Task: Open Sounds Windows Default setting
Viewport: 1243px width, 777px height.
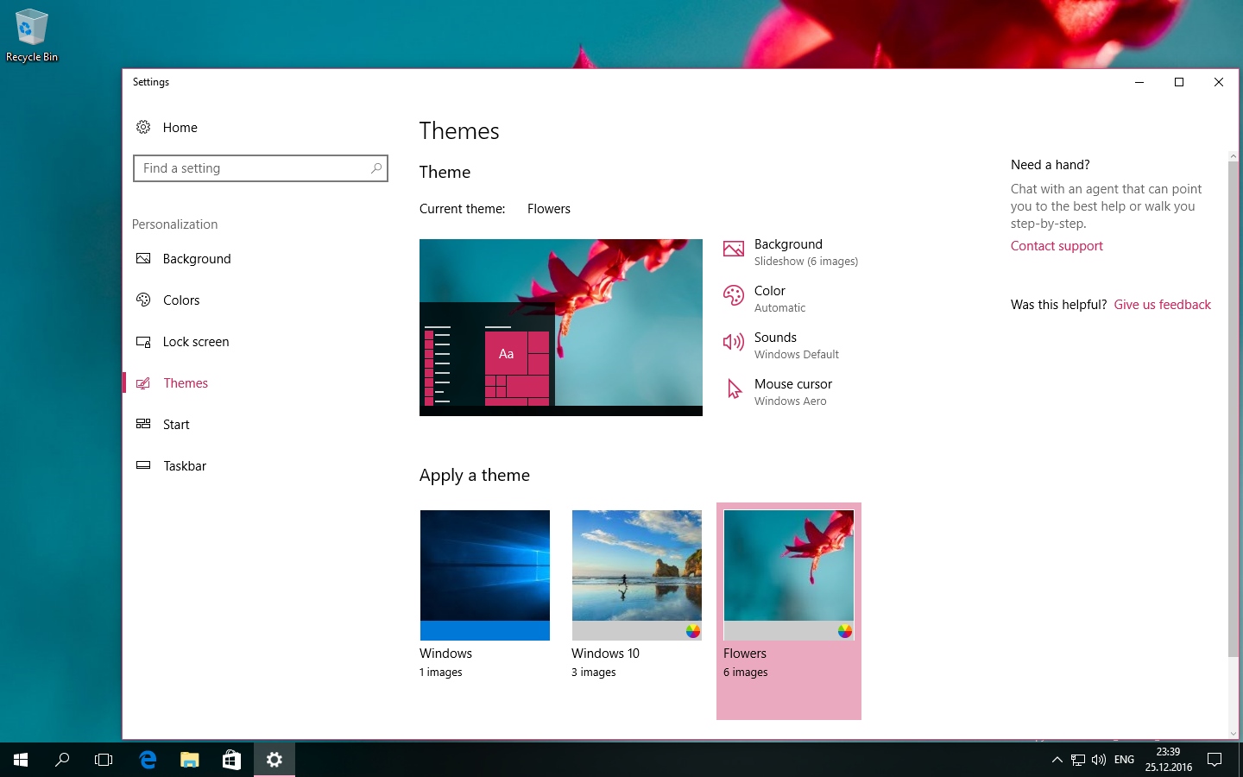Action: [x=781, y=345]
